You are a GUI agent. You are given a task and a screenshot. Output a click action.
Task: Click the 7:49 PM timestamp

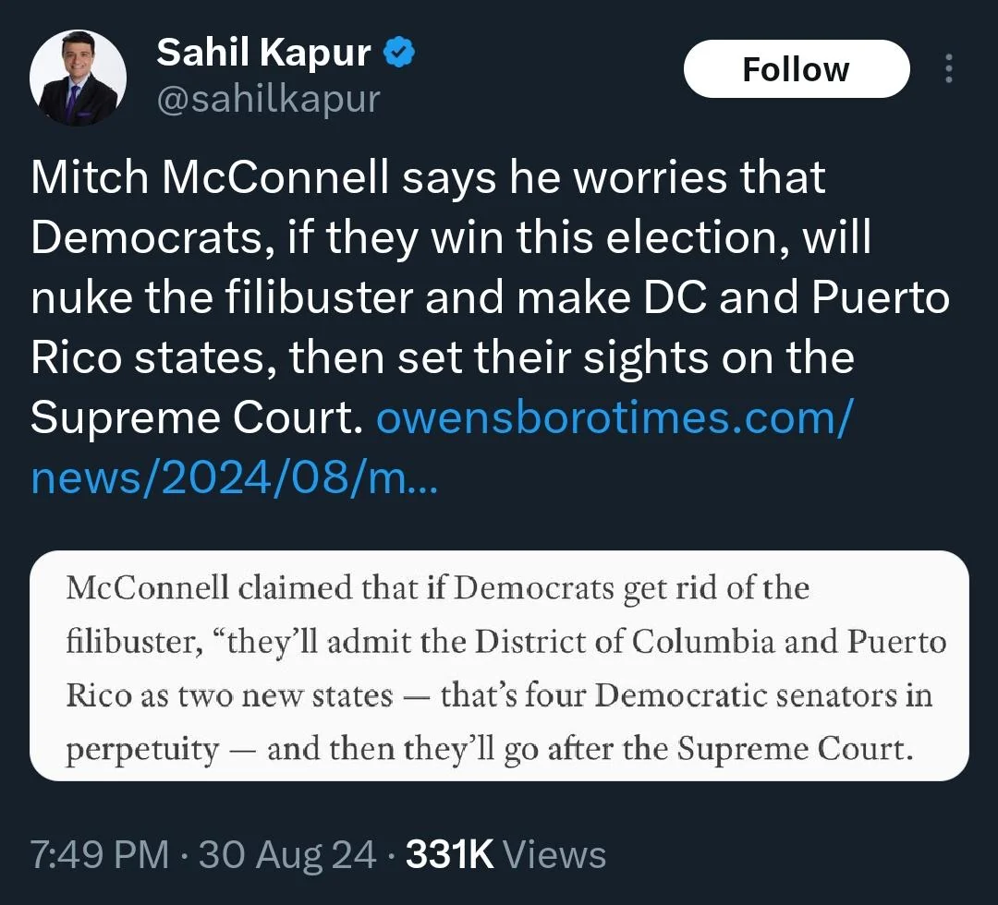point(100,854)
